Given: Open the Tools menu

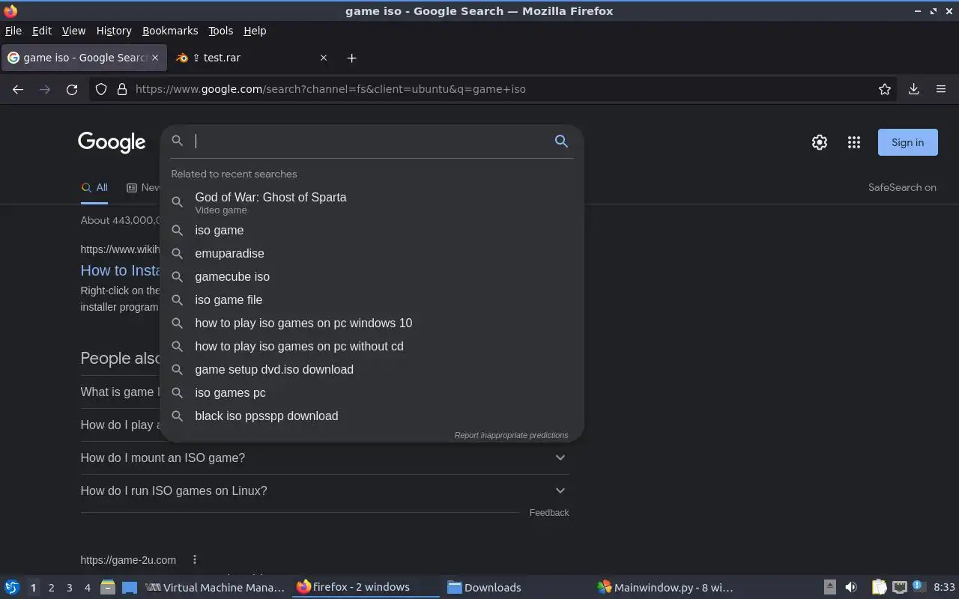Looking at the screenshot, I should 220,31.
